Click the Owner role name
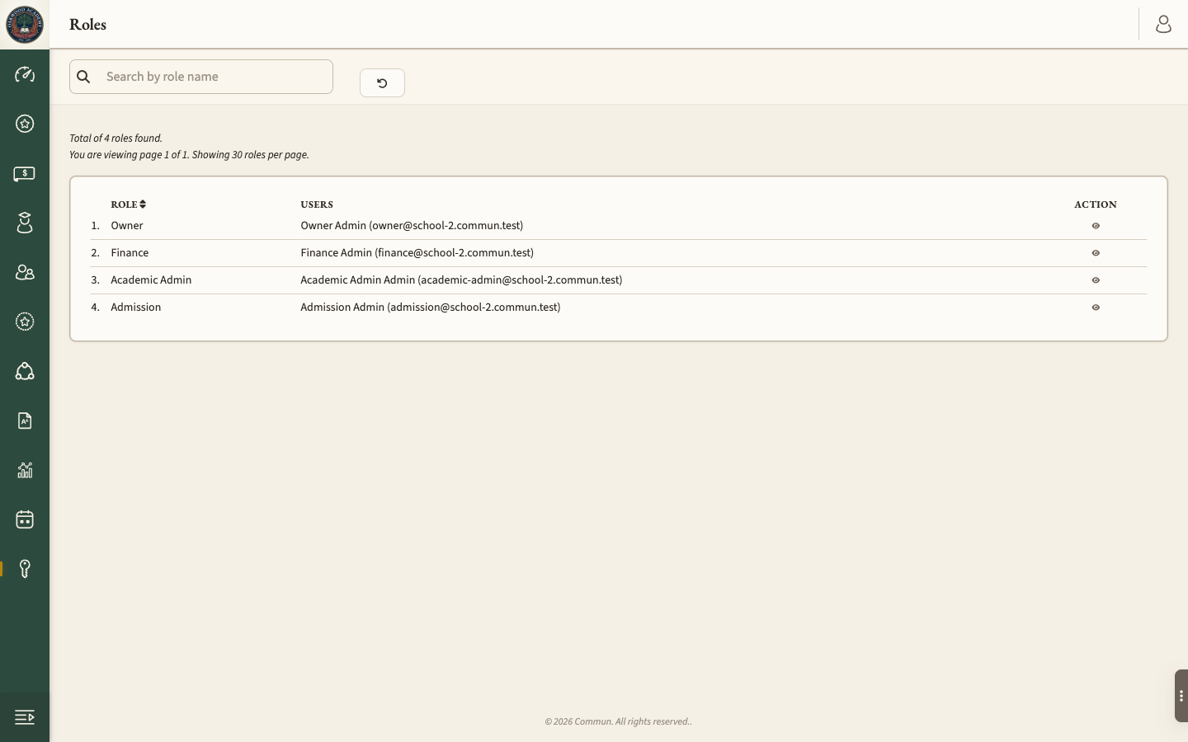The height and width of the screenshot is (742, 1188). (127, 225)
